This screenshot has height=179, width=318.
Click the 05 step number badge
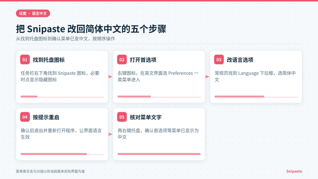[x=122, y=117]
